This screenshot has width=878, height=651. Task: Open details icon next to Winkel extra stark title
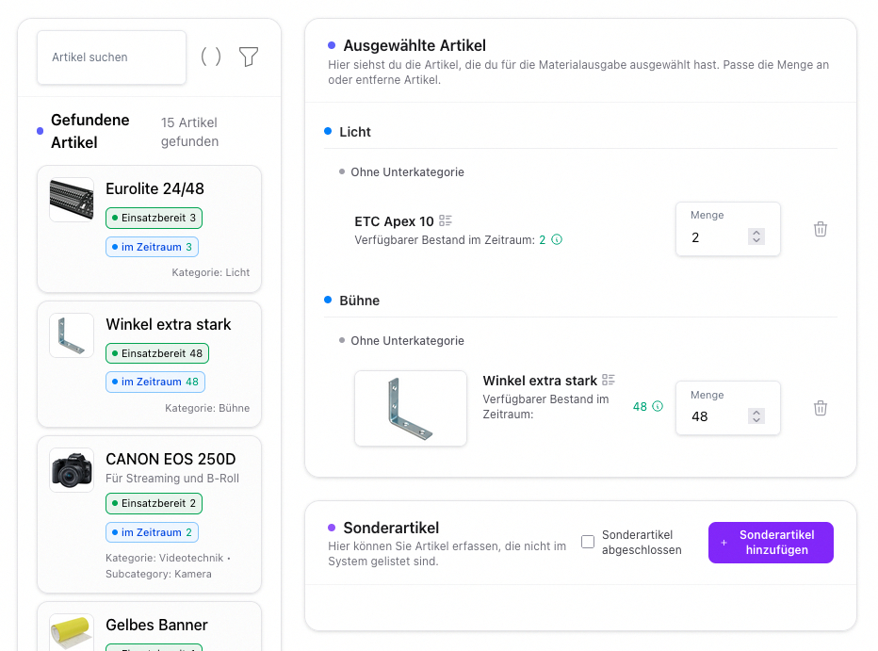tap(609, 381)
